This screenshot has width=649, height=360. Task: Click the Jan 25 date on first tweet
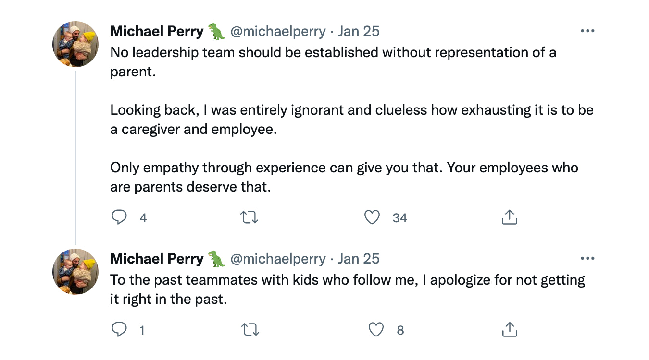click(x=359, y=32)
